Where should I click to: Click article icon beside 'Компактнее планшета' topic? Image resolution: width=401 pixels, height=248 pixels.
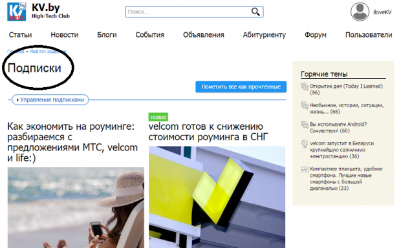[305, 169]
